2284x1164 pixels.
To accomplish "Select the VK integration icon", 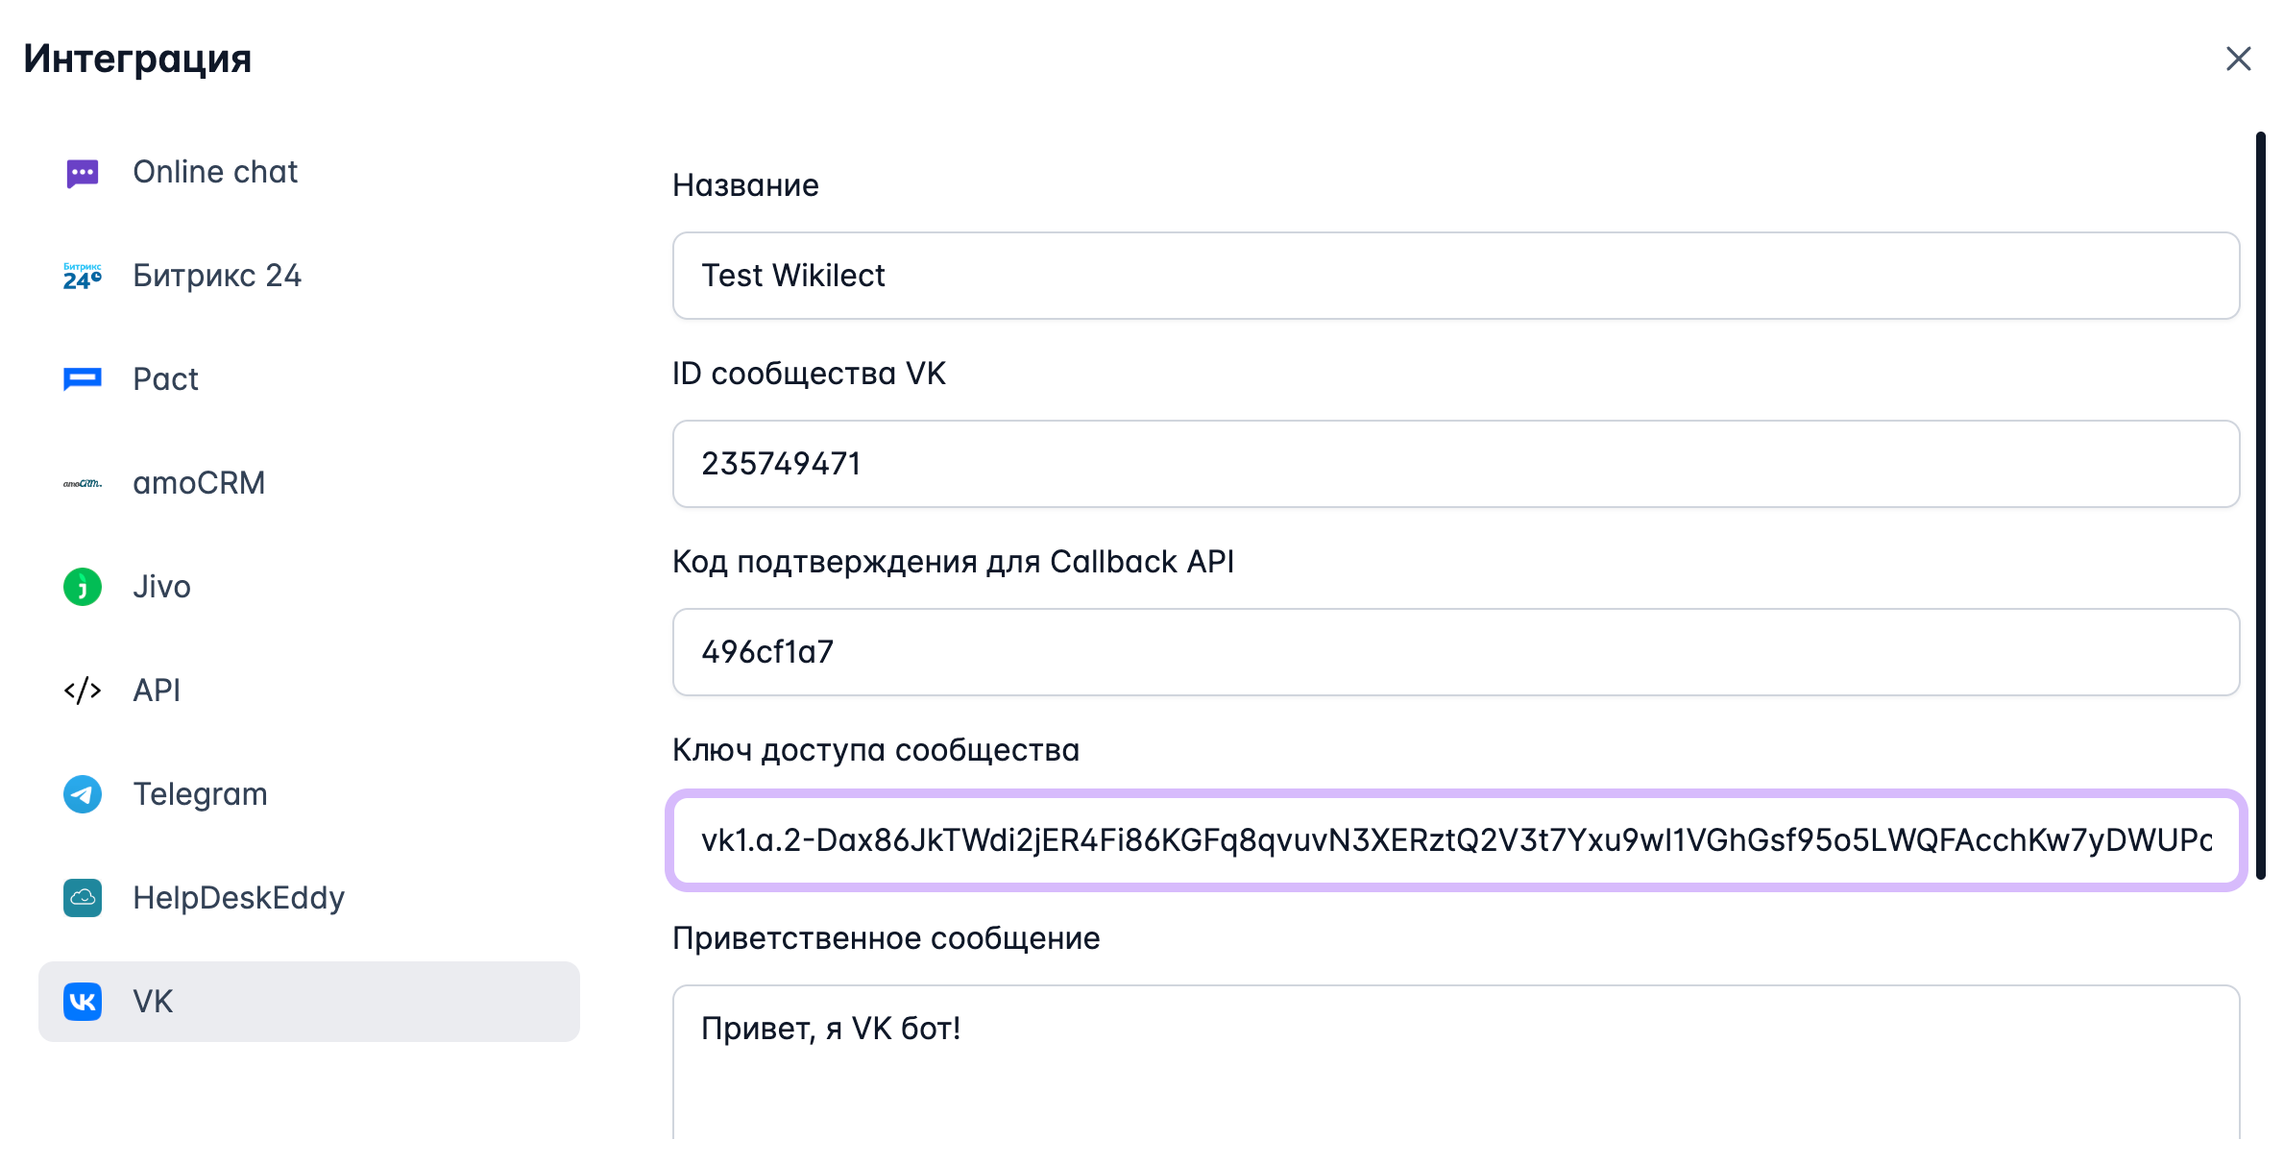I will 82,1002.
